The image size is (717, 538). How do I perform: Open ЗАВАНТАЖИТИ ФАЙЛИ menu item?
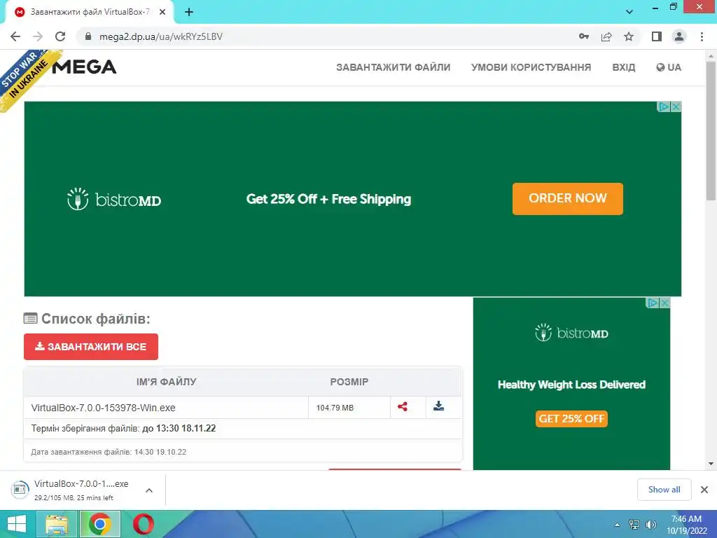point(394,67)
